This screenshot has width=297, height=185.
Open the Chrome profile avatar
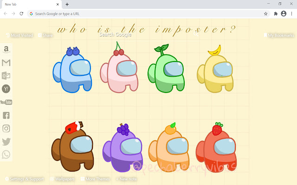284,13
